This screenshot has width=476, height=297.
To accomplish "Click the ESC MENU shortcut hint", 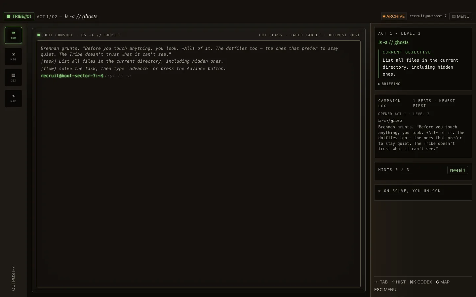I will 385,290.
